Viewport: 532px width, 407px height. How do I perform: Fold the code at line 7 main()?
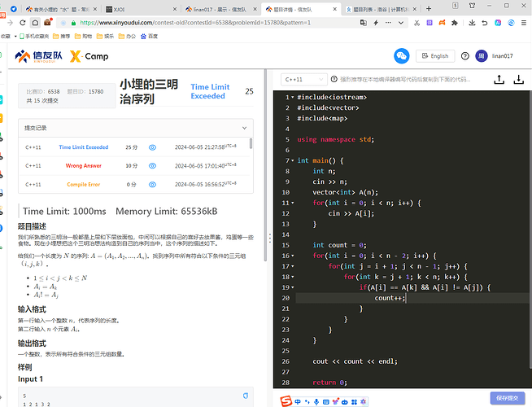pyautogui.click(x=293, y=160)
